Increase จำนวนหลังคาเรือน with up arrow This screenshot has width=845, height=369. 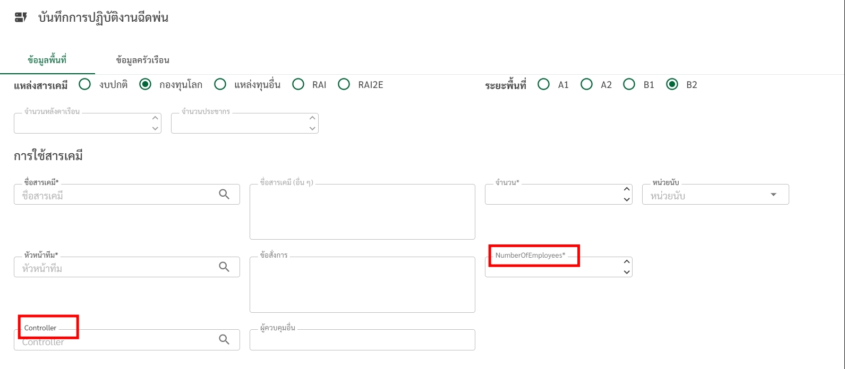tap(155, 118)
